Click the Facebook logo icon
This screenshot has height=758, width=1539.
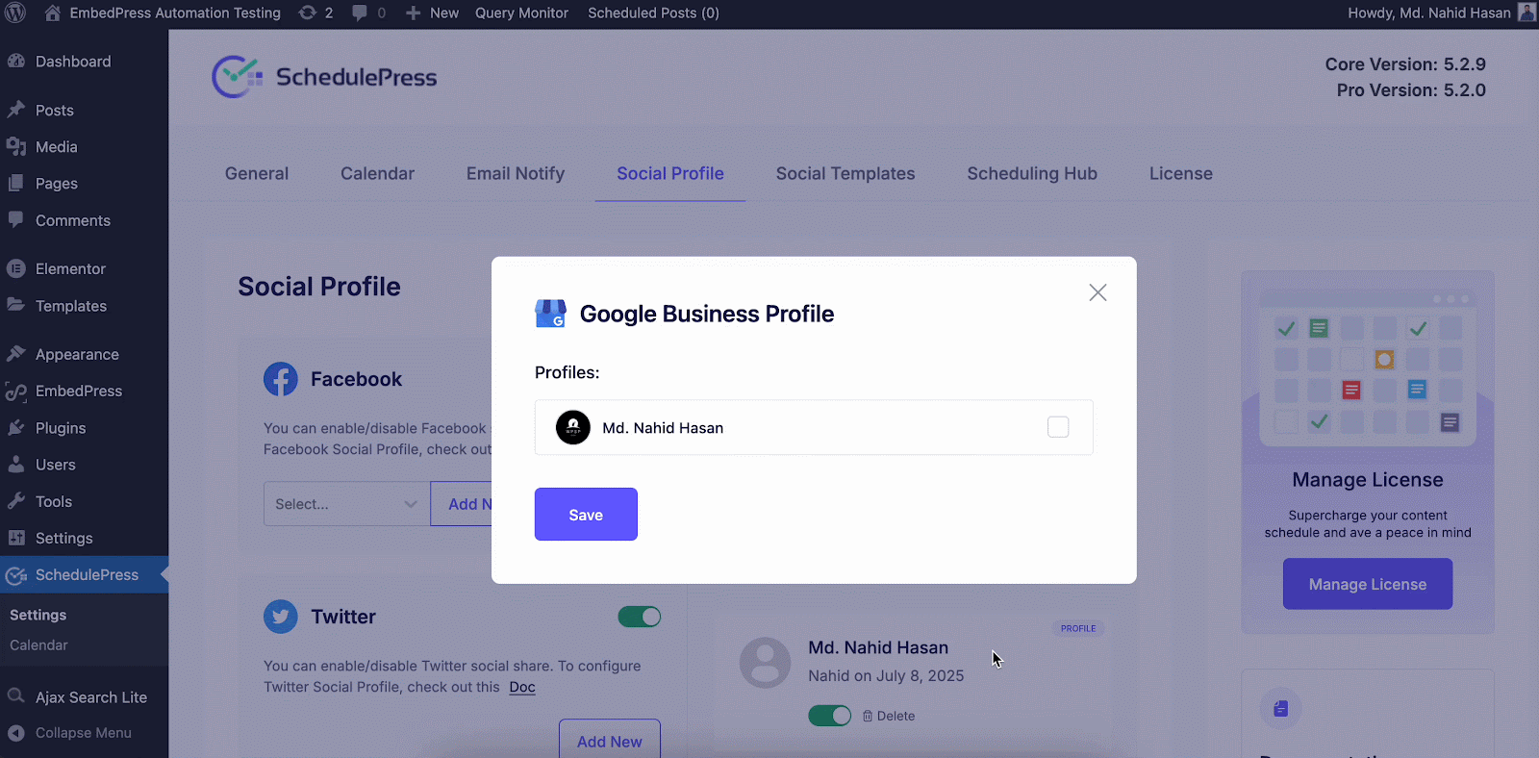pyautogui.click(x=281, y=379)
